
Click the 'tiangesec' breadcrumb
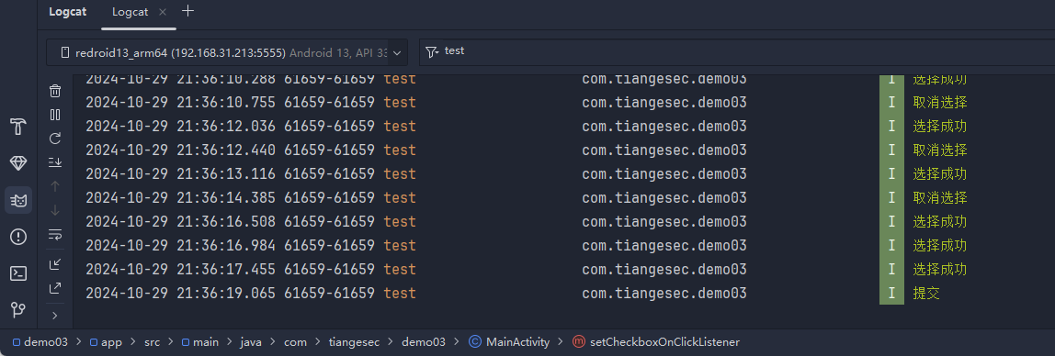(x=355, y=342)
